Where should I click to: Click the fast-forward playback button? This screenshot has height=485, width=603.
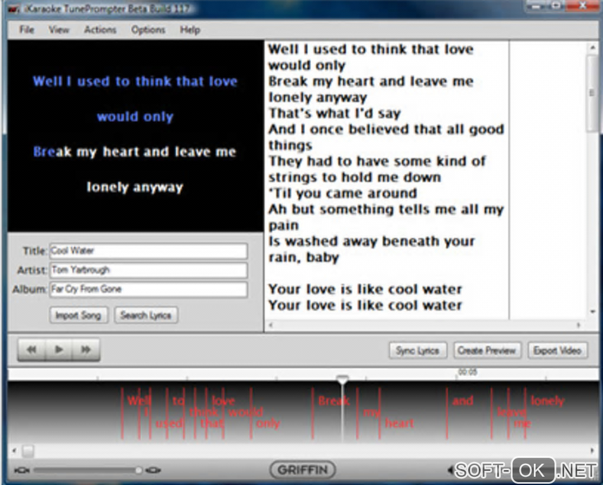coord(86,350)
